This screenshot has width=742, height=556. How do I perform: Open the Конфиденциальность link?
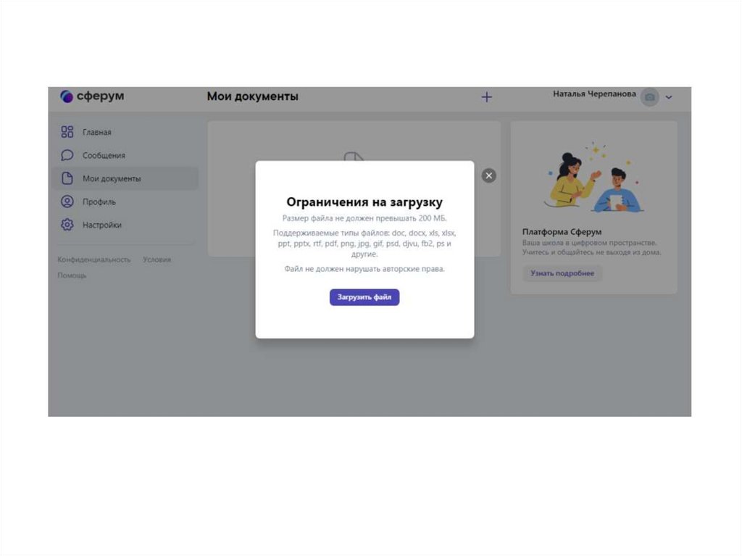(x=93, y=260)
